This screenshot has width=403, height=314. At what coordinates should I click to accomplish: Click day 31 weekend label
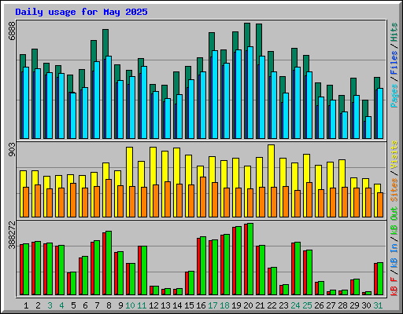click(378, 305)
